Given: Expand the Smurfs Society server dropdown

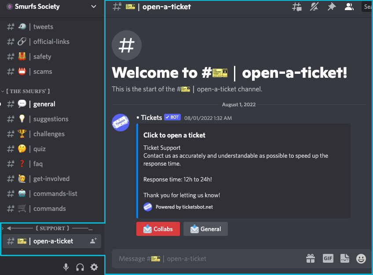Looking at the screenshot, I should (93, 7).
